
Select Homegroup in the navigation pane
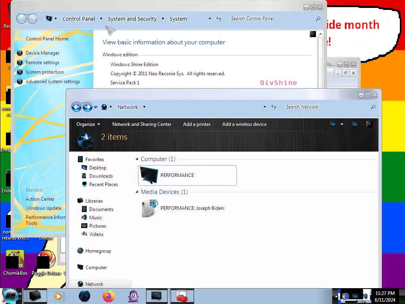98,251
